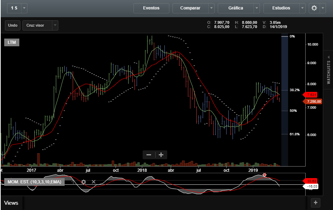The image size is (333, 210).
Task: Open the Estudios menu
Action: point(281,8)
